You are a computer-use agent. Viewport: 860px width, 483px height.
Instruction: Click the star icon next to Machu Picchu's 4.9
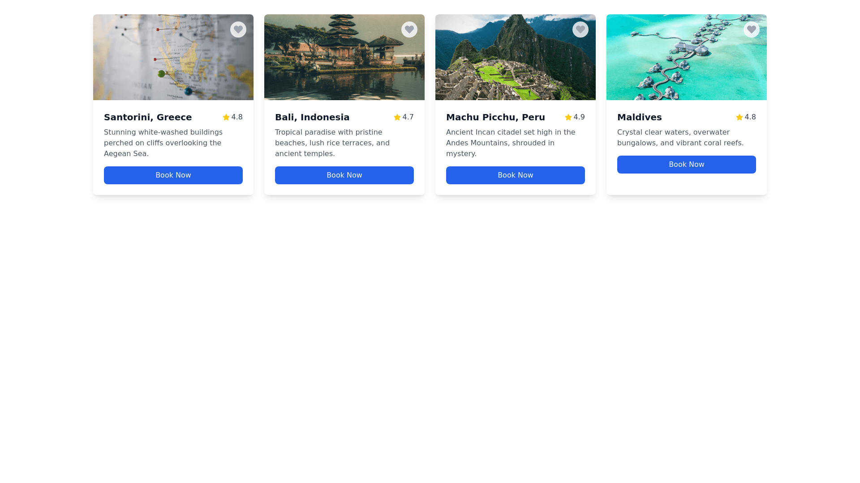(x=568, y=117)
